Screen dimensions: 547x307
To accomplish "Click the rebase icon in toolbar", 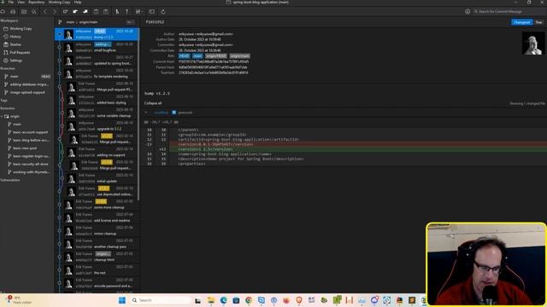I will tap(126, 11).
